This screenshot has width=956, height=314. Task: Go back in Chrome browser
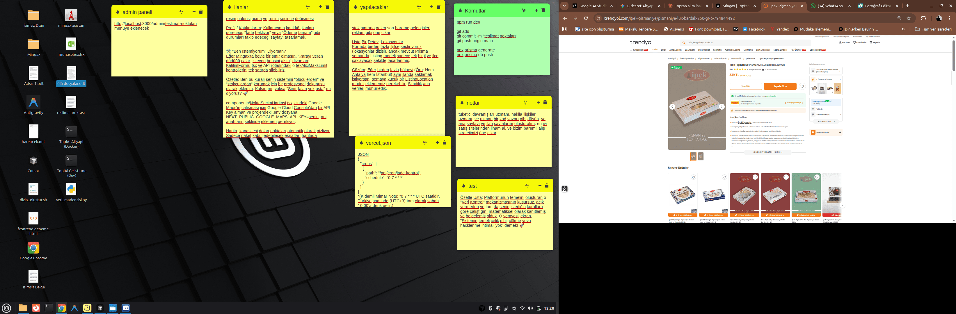(565, 18)
